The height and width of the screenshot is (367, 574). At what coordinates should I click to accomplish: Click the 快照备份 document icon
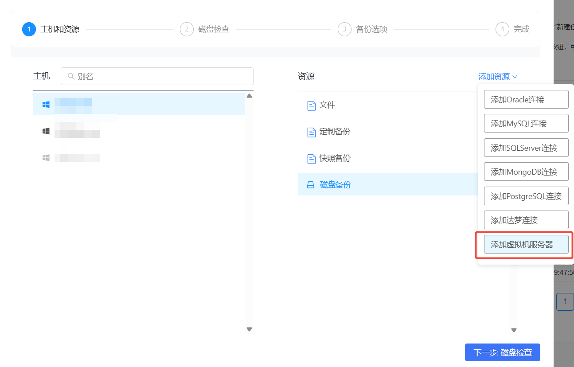point(312,159)
